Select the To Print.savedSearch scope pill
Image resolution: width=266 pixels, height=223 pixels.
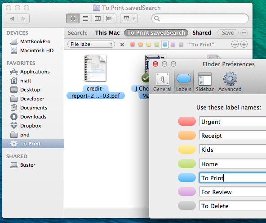156,32
